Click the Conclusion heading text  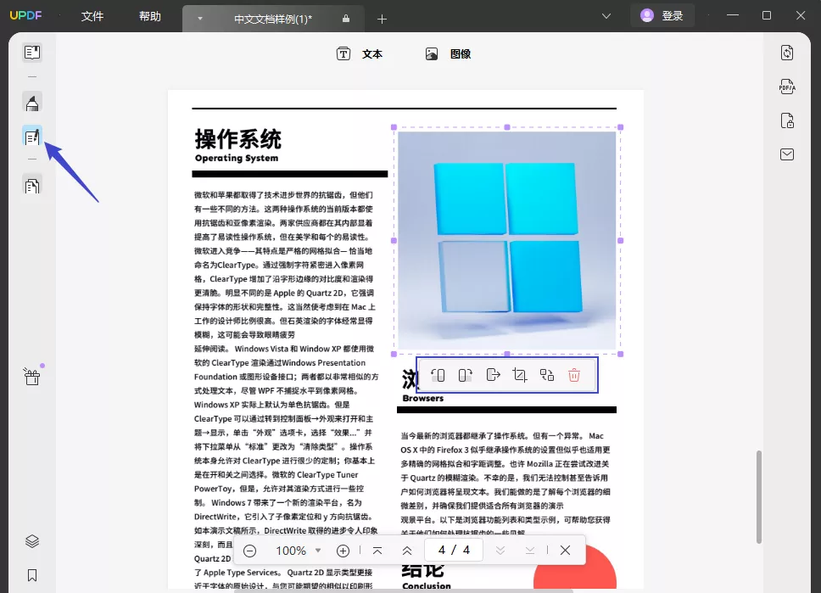(427, 585)
